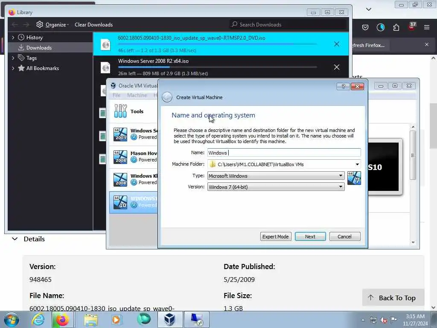Screen dimensions: 437x328
Task: Click the Back To Top button
Action: point(393,298)
